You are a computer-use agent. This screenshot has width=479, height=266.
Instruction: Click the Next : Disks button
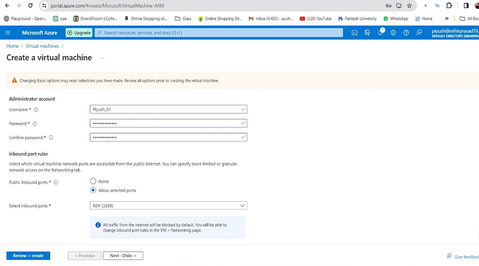(x=122, y=256)
